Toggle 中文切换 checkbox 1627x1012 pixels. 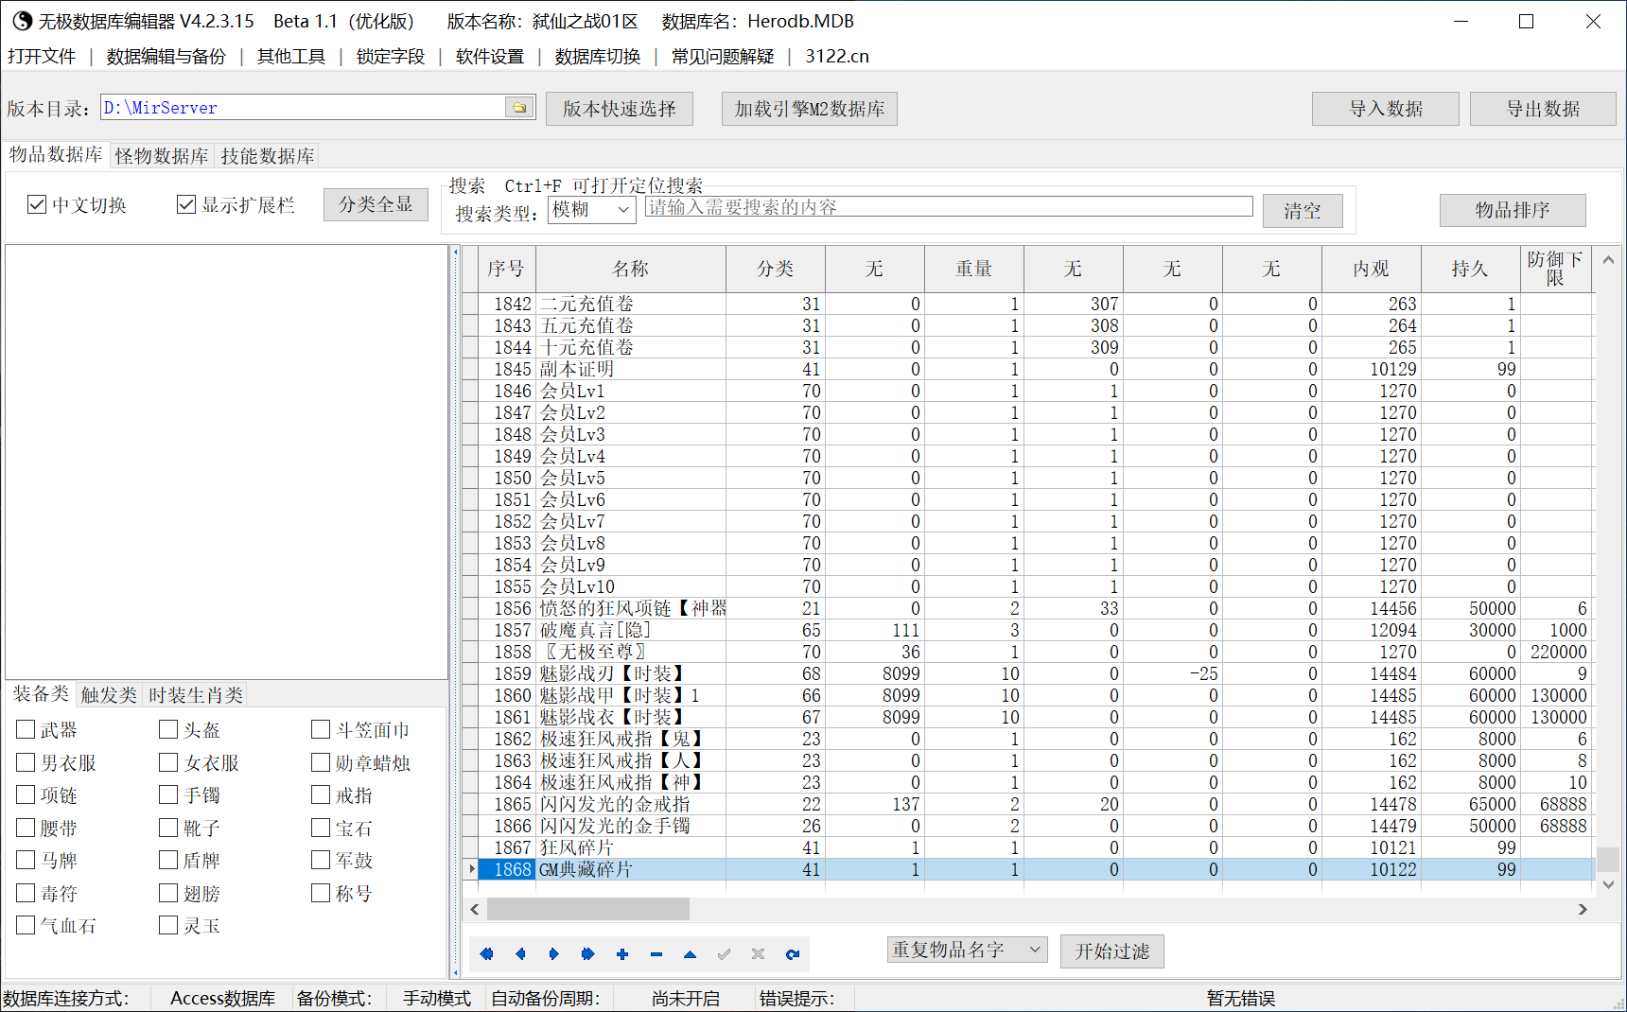37,204
